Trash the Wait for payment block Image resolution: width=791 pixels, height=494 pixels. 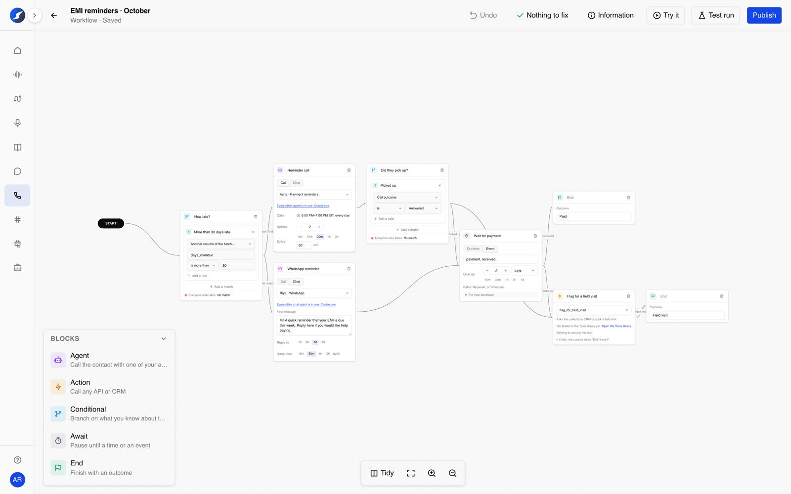tap(535, 236)
